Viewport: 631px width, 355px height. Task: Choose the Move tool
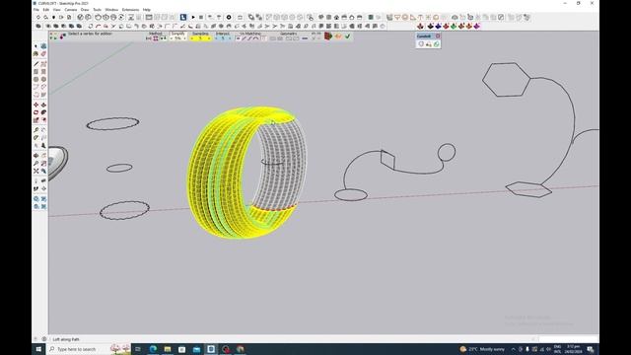coord(35,105)
